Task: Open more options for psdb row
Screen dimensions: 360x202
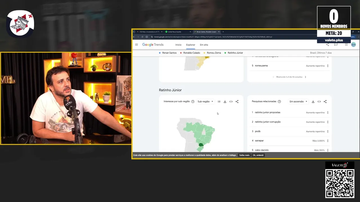Action: click(x=328, y=131)
